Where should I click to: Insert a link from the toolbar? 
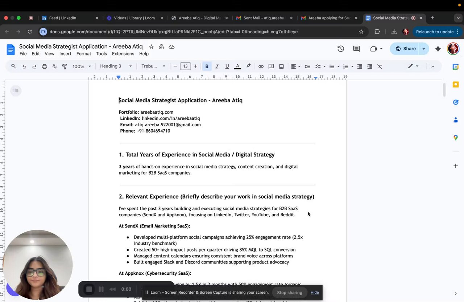tap(261, 66)
